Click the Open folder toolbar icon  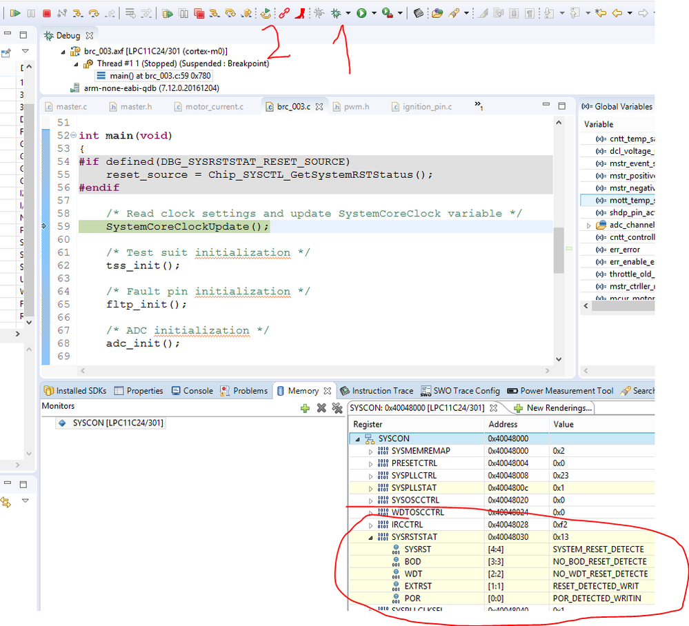(x=437, y=13)
